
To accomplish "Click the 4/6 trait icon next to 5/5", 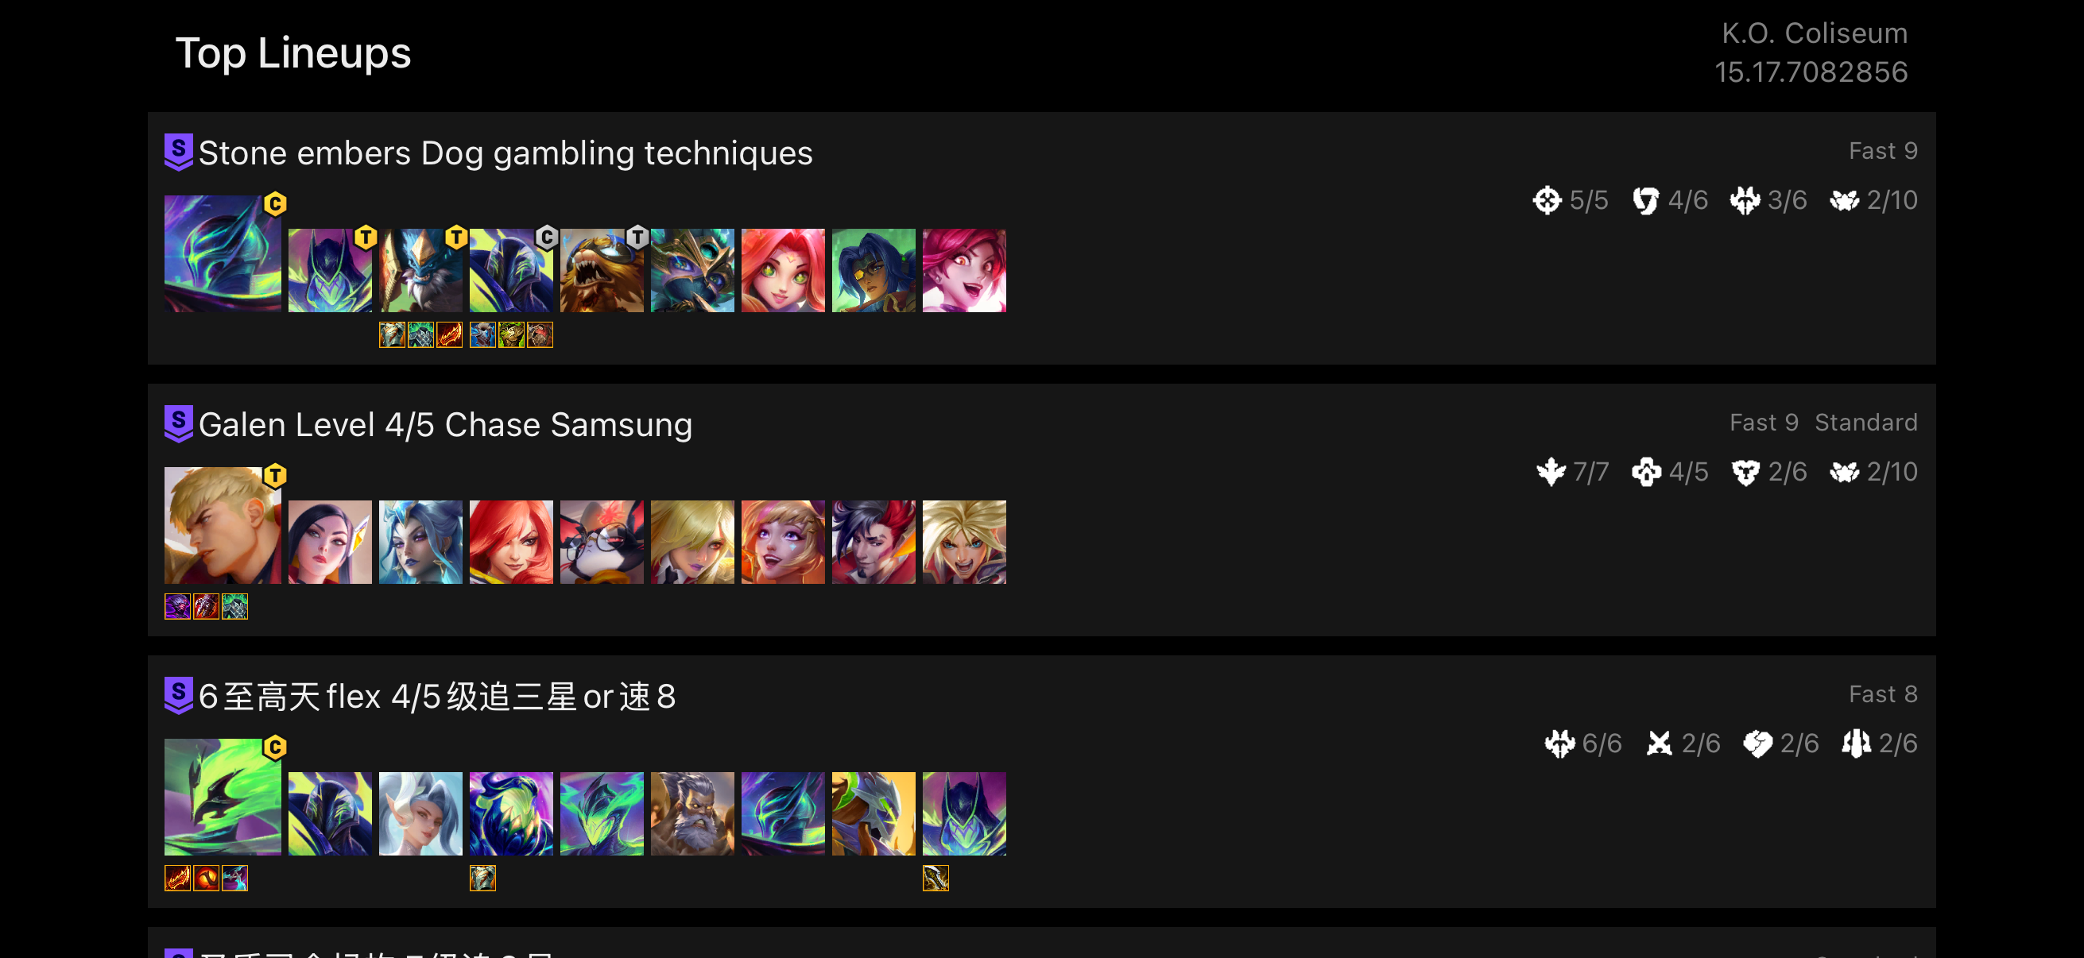I will tap(1645, 200).
